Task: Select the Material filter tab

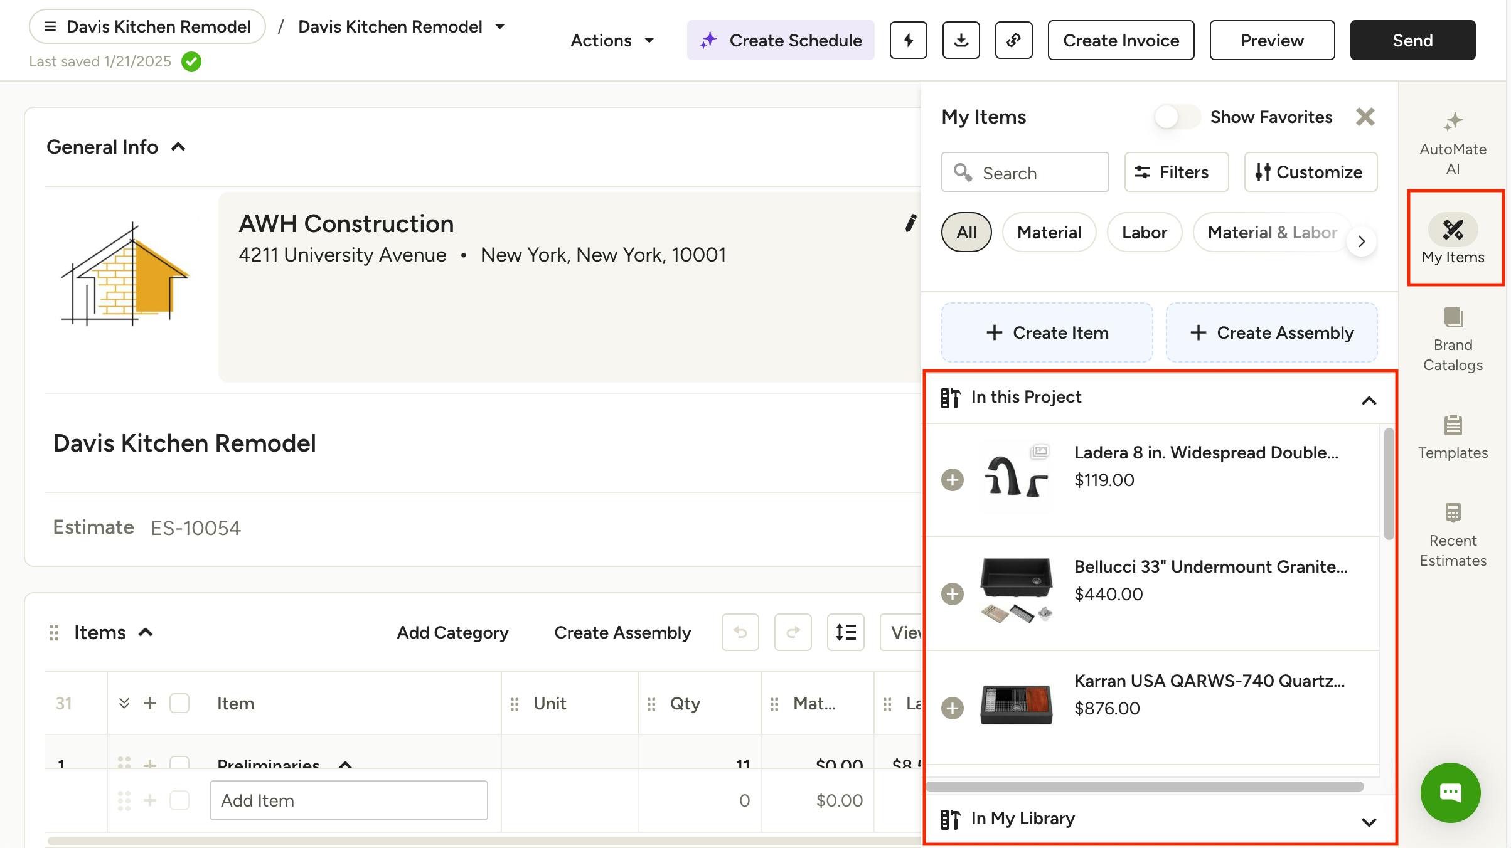Action: pyautogui.click(x=1049, y=233)
